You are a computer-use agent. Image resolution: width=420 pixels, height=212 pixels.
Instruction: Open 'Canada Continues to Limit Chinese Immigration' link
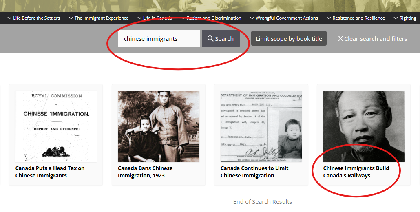click(x=254, y=172)
